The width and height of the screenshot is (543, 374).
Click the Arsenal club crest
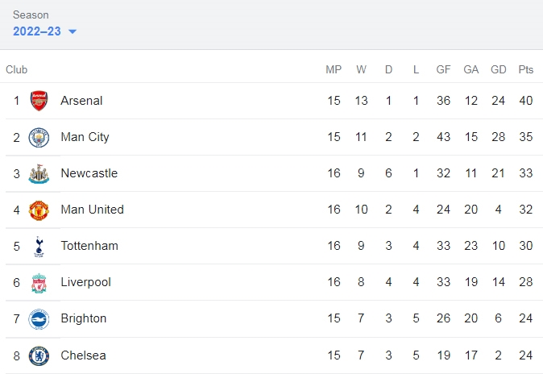(x=39, y=101)
